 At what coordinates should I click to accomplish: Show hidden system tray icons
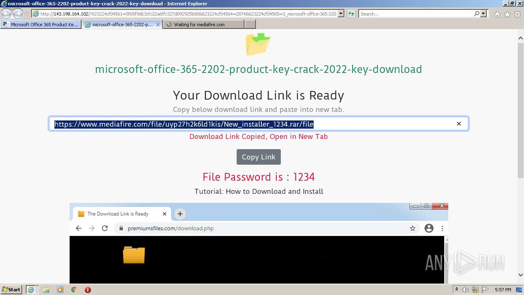[x=456, y=290]
